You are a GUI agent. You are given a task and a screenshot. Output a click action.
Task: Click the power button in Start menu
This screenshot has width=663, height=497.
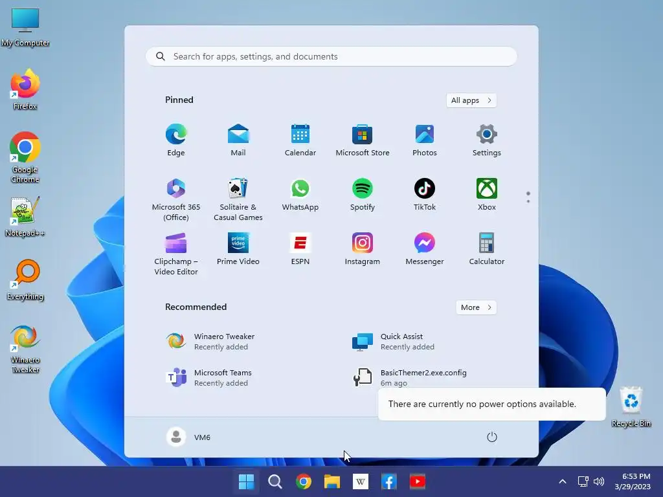coord(492,437)
